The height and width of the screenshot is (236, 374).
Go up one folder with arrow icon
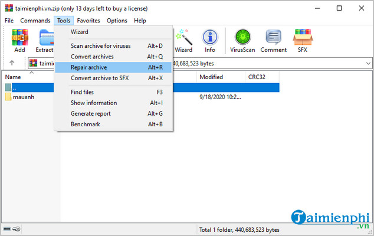[12, 63]
